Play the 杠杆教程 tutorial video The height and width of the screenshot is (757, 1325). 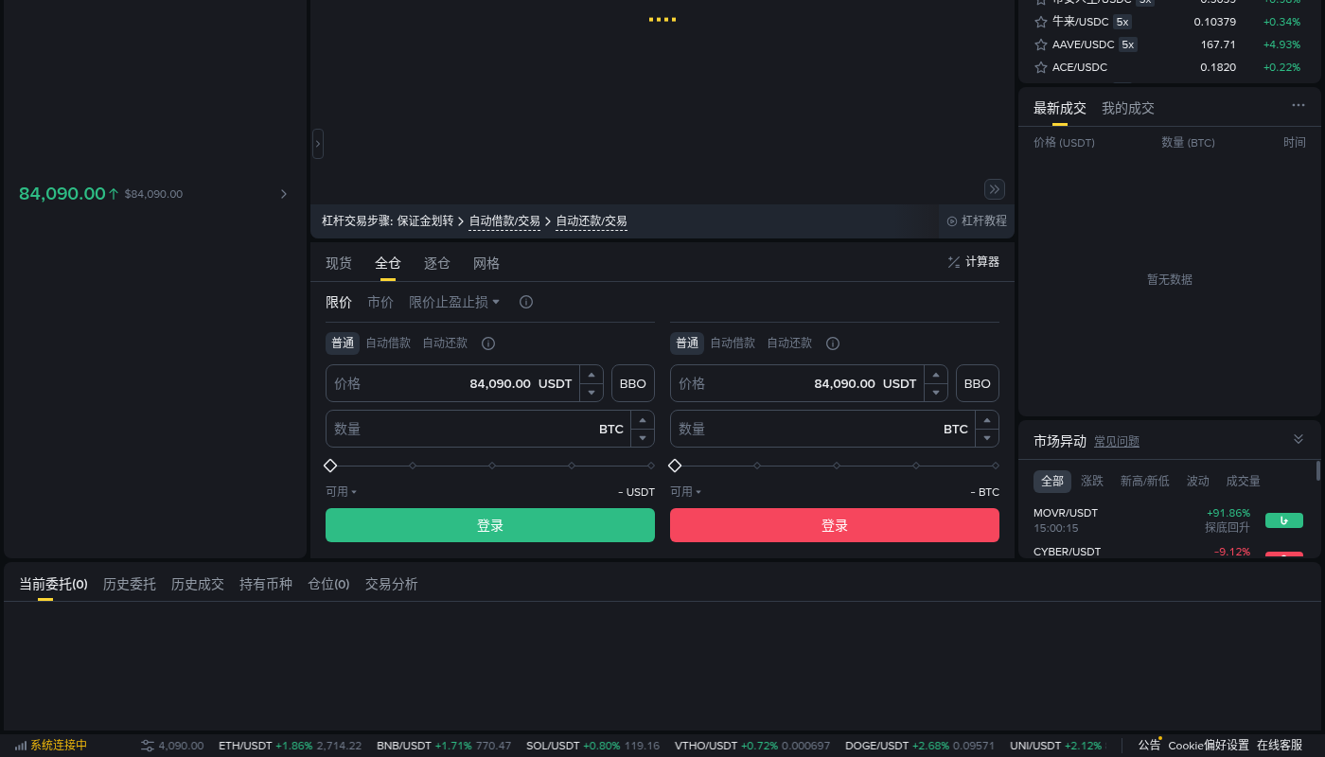coord(978,221)
